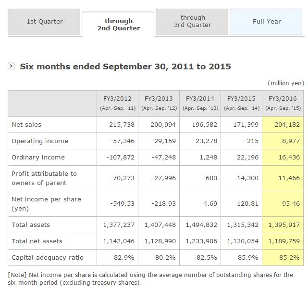The image size is (308, 291).
Task: Open the Full Year tab
Action: tap(267, 22)
